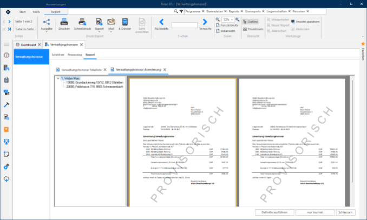The image size is (367, 220).
Task: Open the zoom percentage dropdown
Action: (232, 19)
